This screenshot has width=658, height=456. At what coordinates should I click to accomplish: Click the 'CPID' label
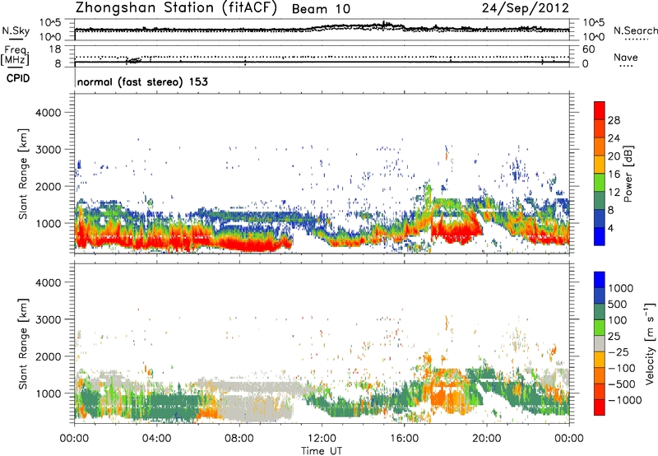coord(18,78)
